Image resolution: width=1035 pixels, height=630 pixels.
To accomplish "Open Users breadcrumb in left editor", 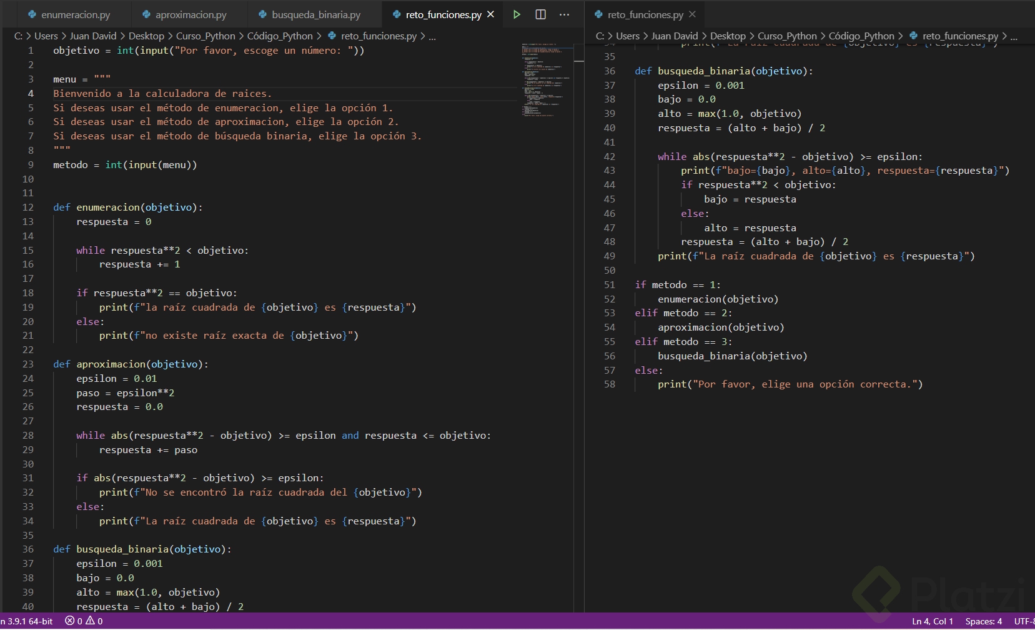I will click(46, 36).
